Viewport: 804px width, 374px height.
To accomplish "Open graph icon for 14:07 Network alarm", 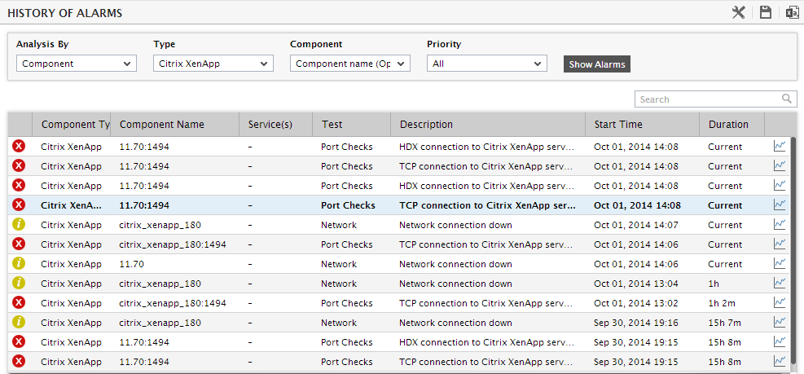I will [x=780, y=224].
